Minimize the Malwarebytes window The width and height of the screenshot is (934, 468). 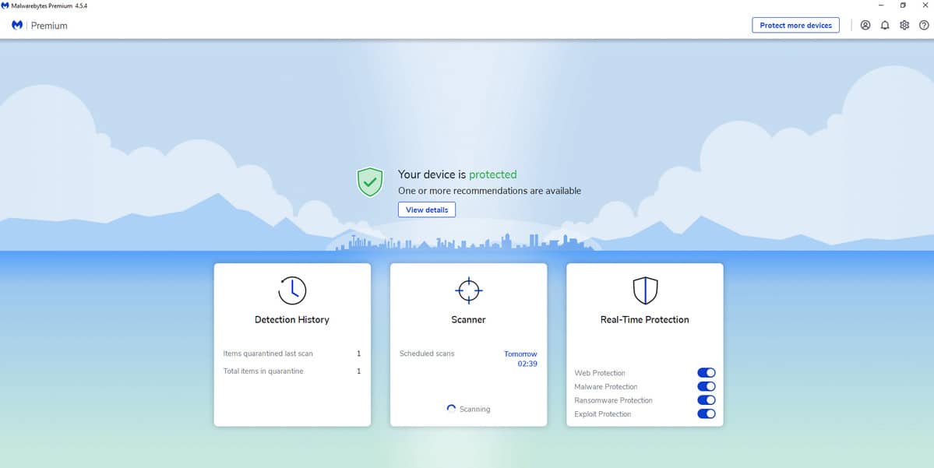882,5
